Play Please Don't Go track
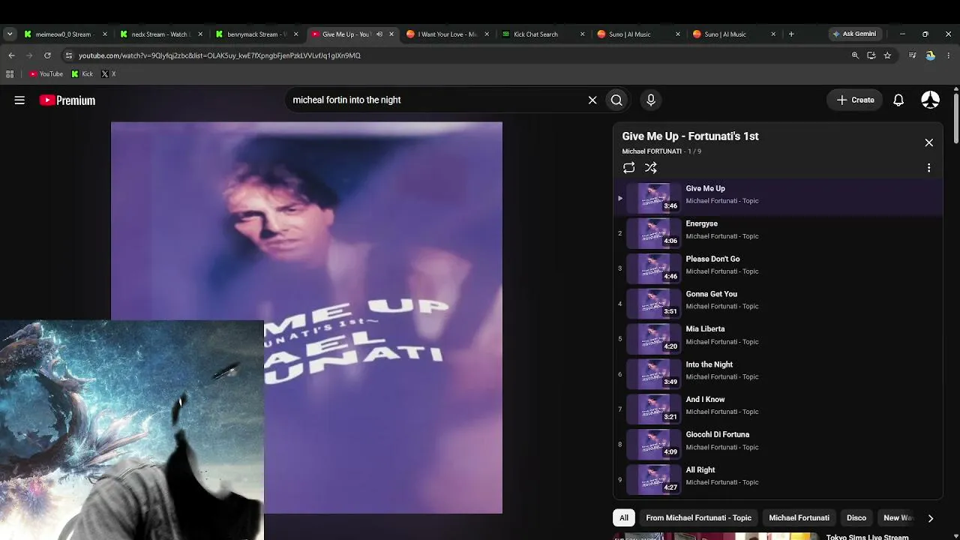Screen dimensions: 960x540 778,268
